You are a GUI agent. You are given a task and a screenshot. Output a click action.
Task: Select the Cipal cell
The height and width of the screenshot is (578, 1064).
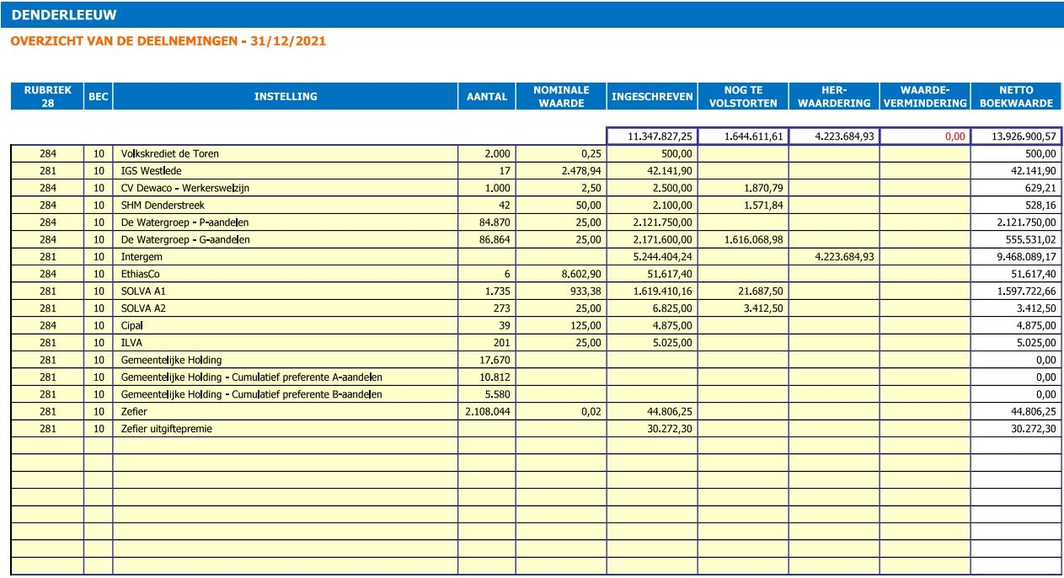286,325
